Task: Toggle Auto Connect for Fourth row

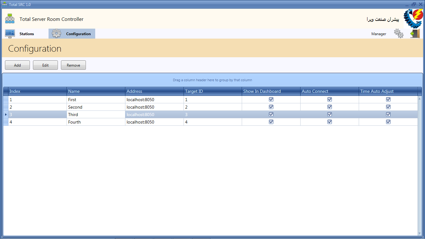Action: click(x=329, y=122)
